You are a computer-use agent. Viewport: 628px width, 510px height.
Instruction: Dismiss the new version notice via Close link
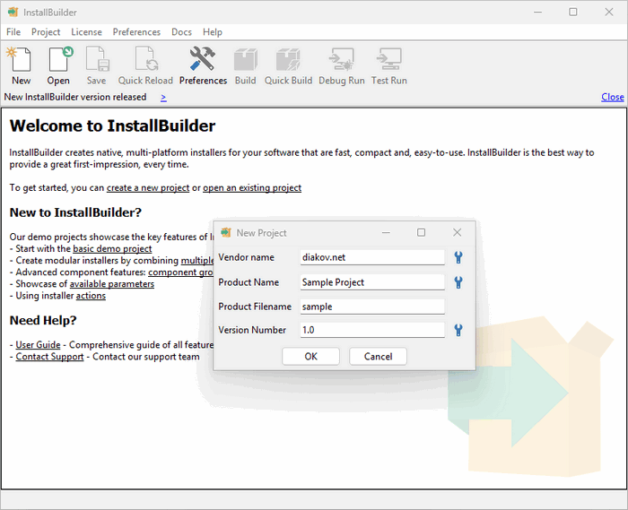click(612, 97)
